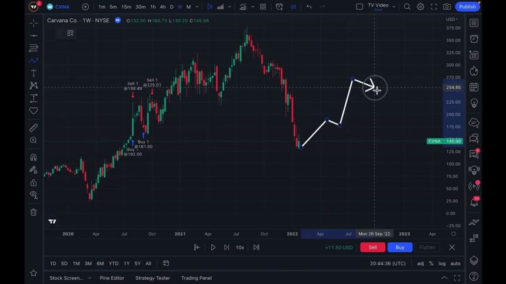This screenshot has width=506, height=284.
Task: Open the Fibonacci tools group
Action: [34, 48]
